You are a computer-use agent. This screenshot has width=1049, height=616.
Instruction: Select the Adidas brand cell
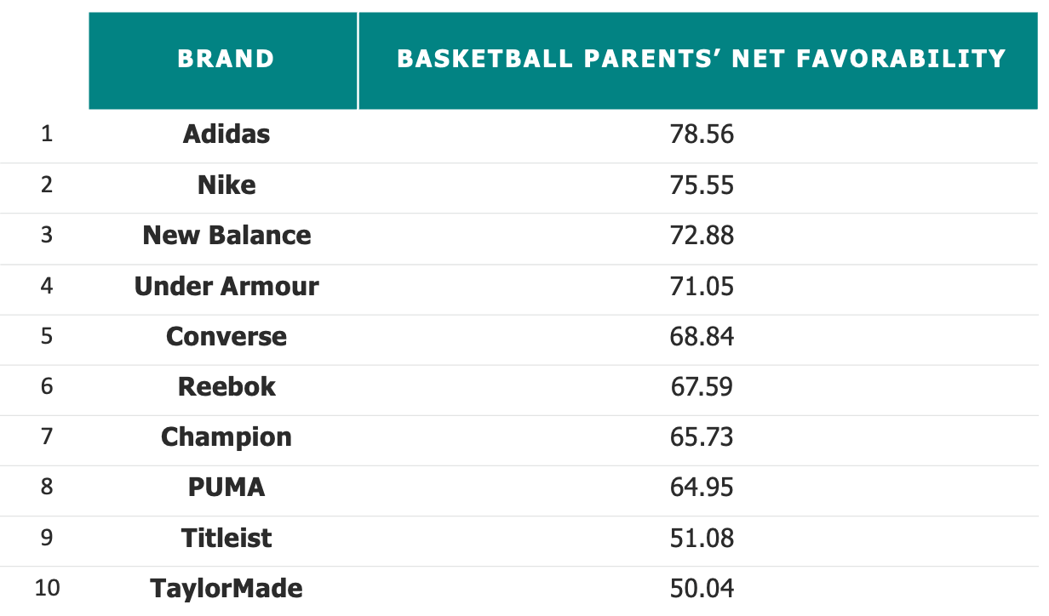tap(226, 134)
